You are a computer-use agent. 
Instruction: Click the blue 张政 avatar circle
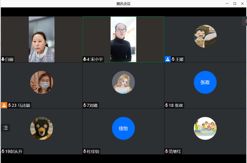click(x=205, y=82)
